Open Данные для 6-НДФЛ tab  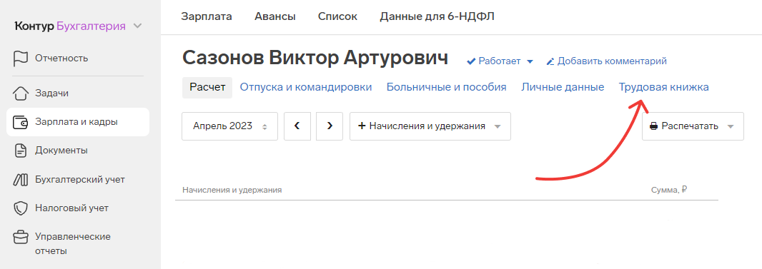coord(437,16)
